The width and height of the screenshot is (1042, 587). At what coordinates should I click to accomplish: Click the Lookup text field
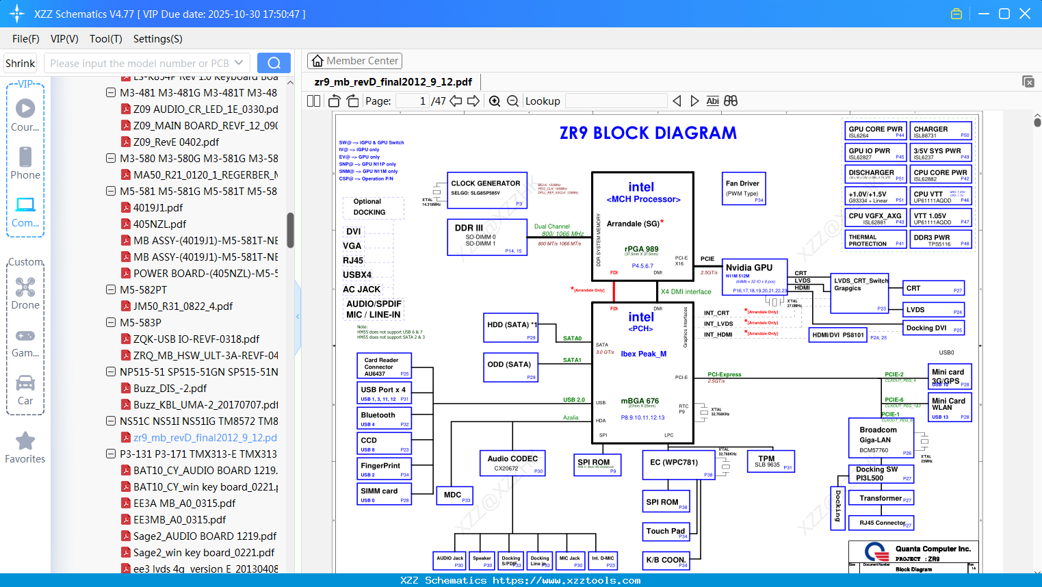click(x=616, y=101)
